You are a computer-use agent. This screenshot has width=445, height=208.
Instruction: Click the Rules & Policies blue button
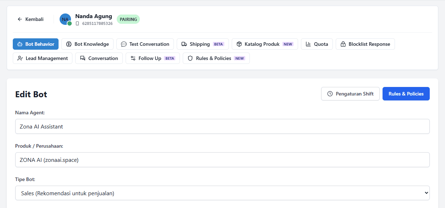pyautogui.click(x=406, y=94)
